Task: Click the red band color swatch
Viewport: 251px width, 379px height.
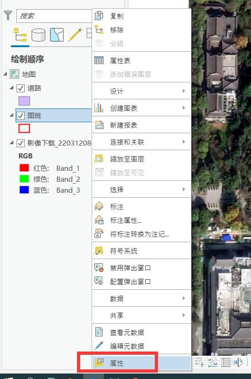Action: (24, 168)
